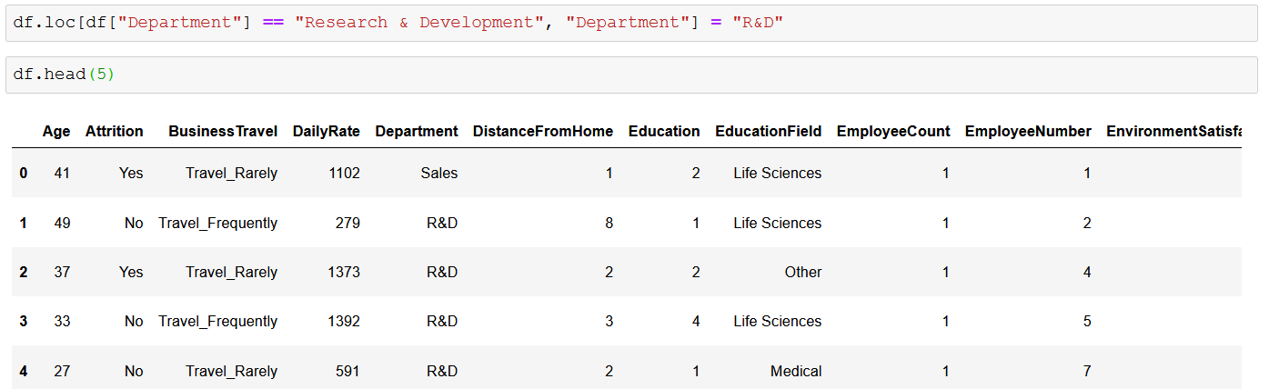Image resolution: width=1269 pixels, height=389 pixels.
Task: Select row index 4 label
Action: 24,371
